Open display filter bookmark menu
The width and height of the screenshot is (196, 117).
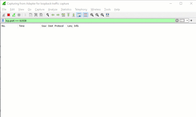[3, 20]
